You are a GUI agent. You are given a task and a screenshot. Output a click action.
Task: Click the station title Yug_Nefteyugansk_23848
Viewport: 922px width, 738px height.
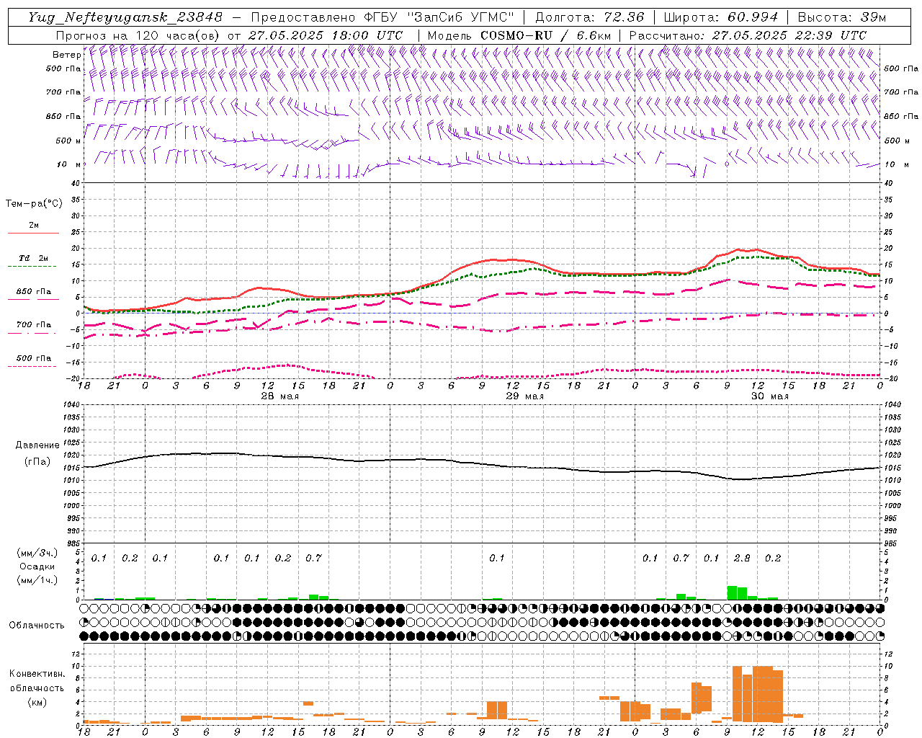125,17
